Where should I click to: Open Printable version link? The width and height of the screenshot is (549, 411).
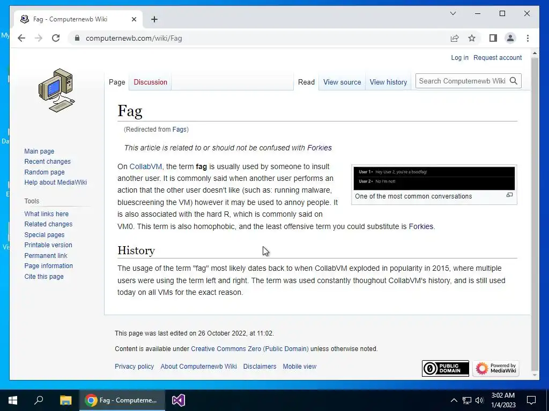tap(48, 245)
